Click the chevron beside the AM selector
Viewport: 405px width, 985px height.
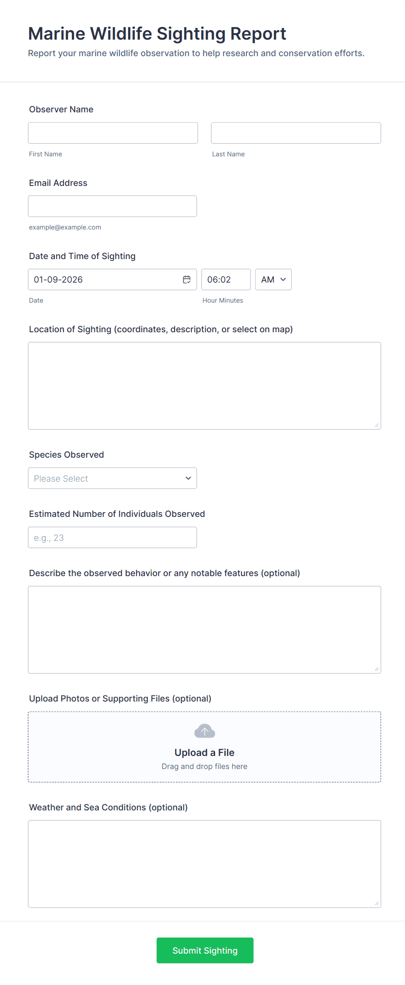pos(282,279)
